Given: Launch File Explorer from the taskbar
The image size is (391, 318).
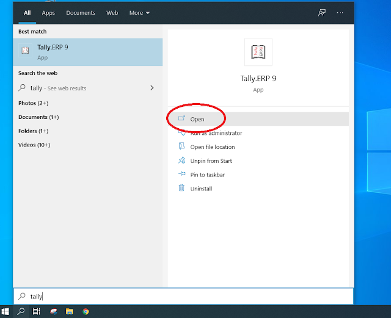Looking at the screenshot, I should pos(70,311).
